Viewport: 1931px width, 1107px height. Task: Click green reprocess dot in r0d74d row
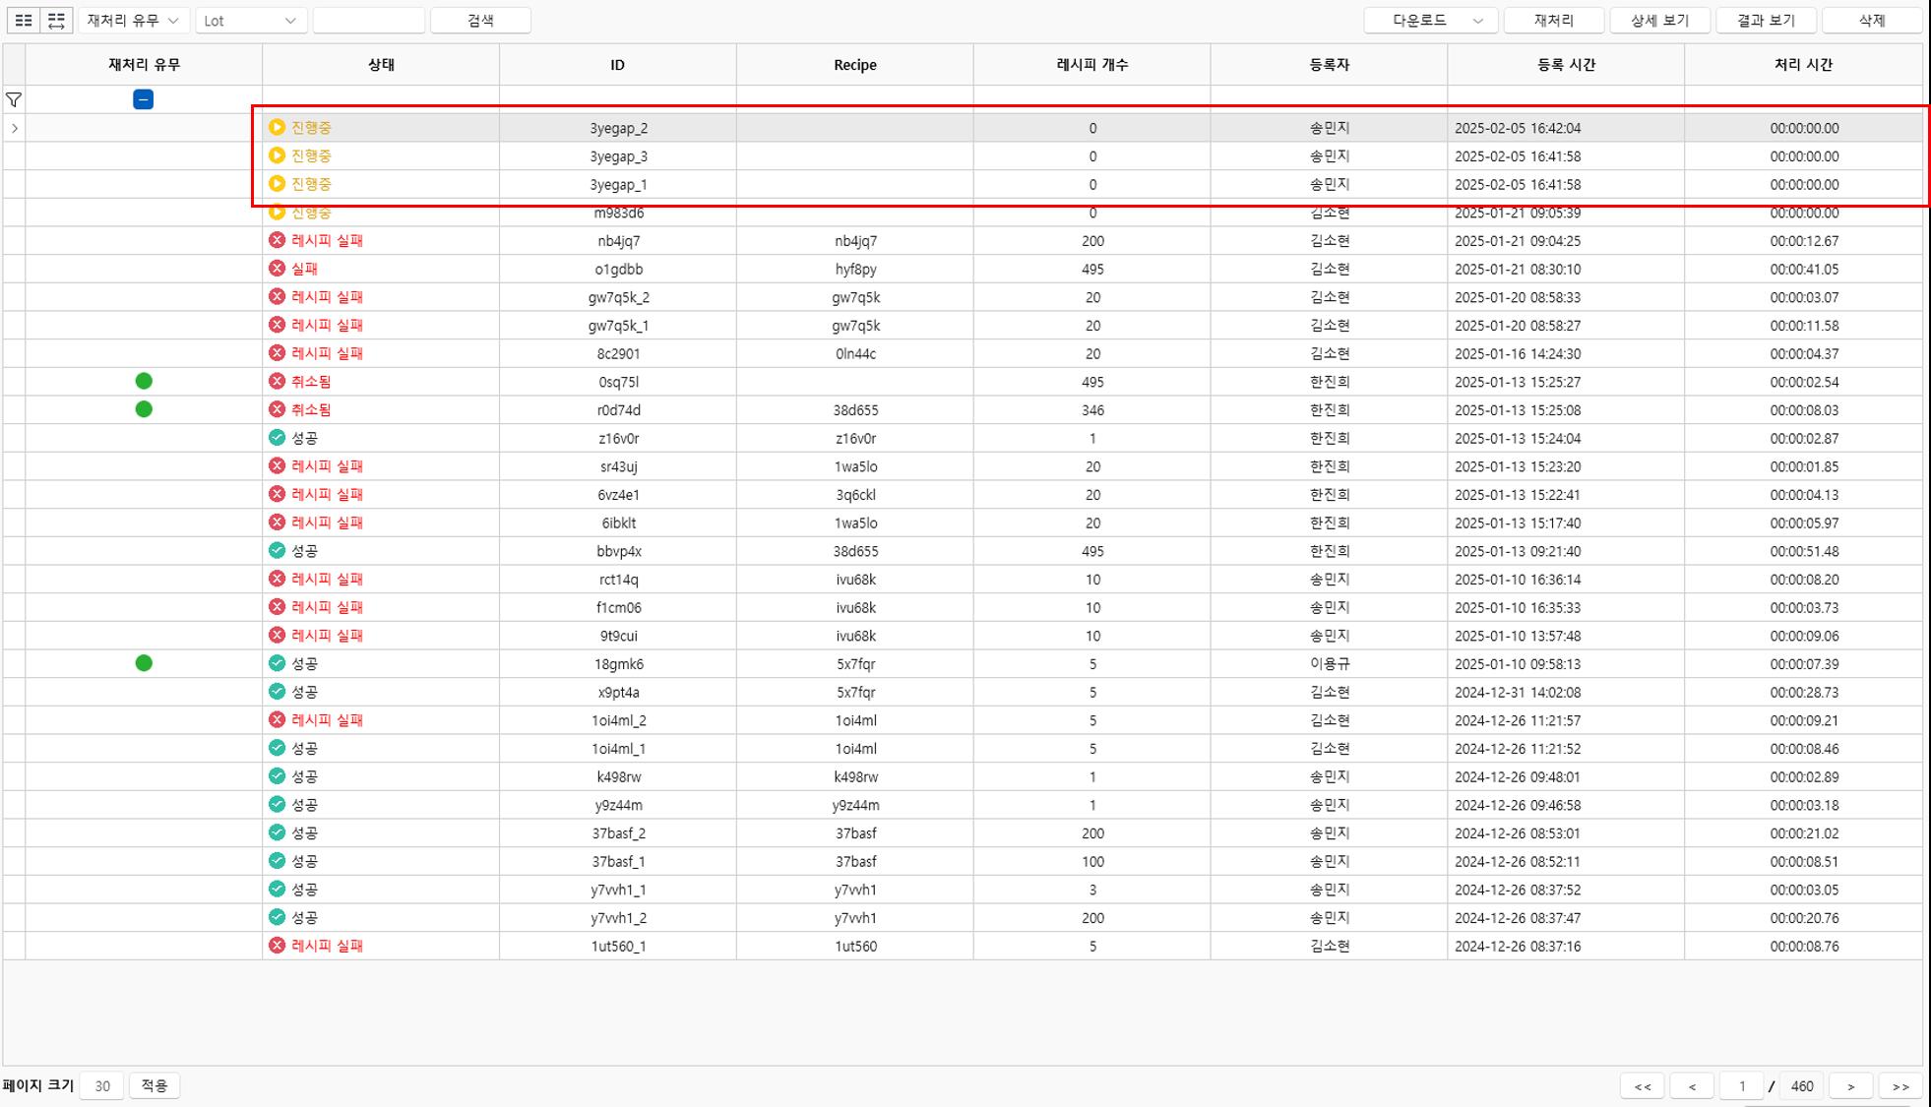click(x=144, y=409)
